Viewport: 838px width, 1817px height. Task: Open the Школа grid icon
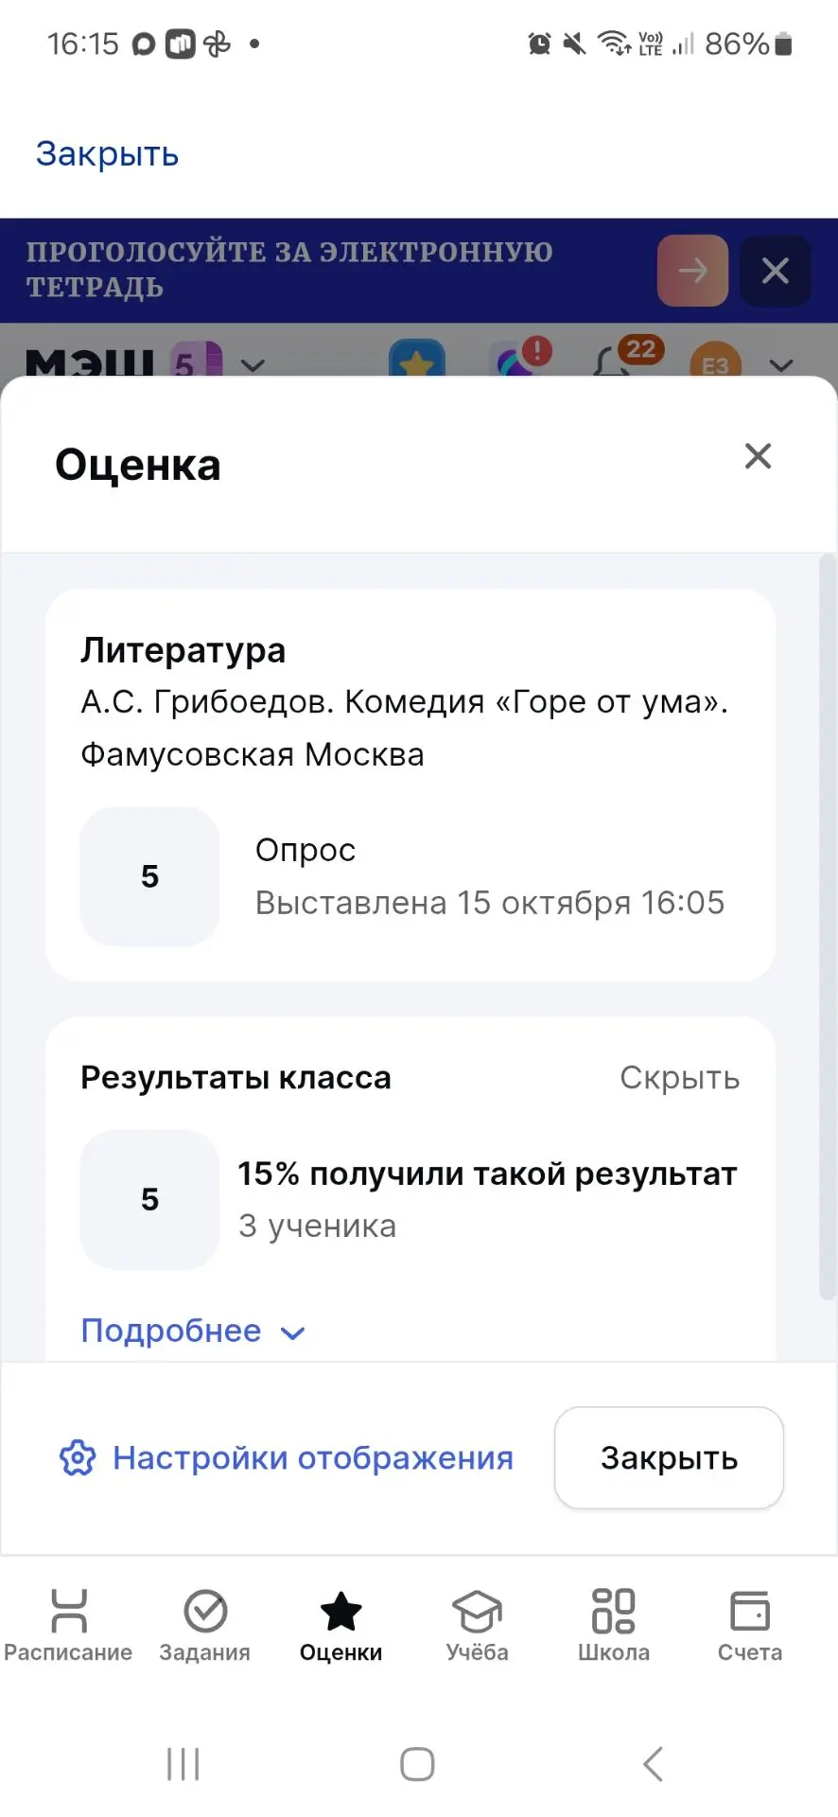point(613,1612)
